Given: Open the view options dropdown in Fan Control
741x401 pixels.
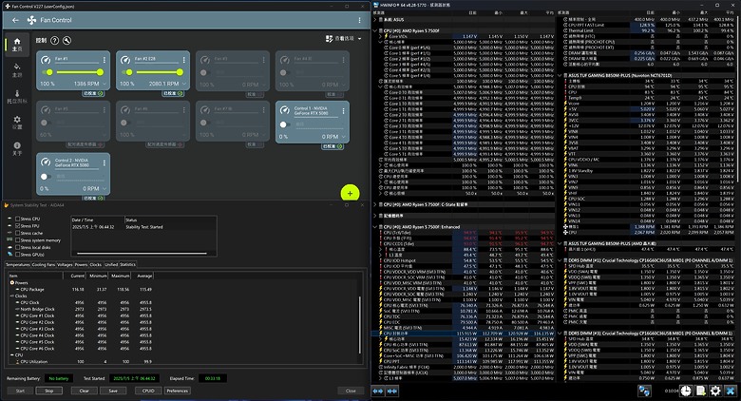Looking at the screenshot, I should (344, 38).
